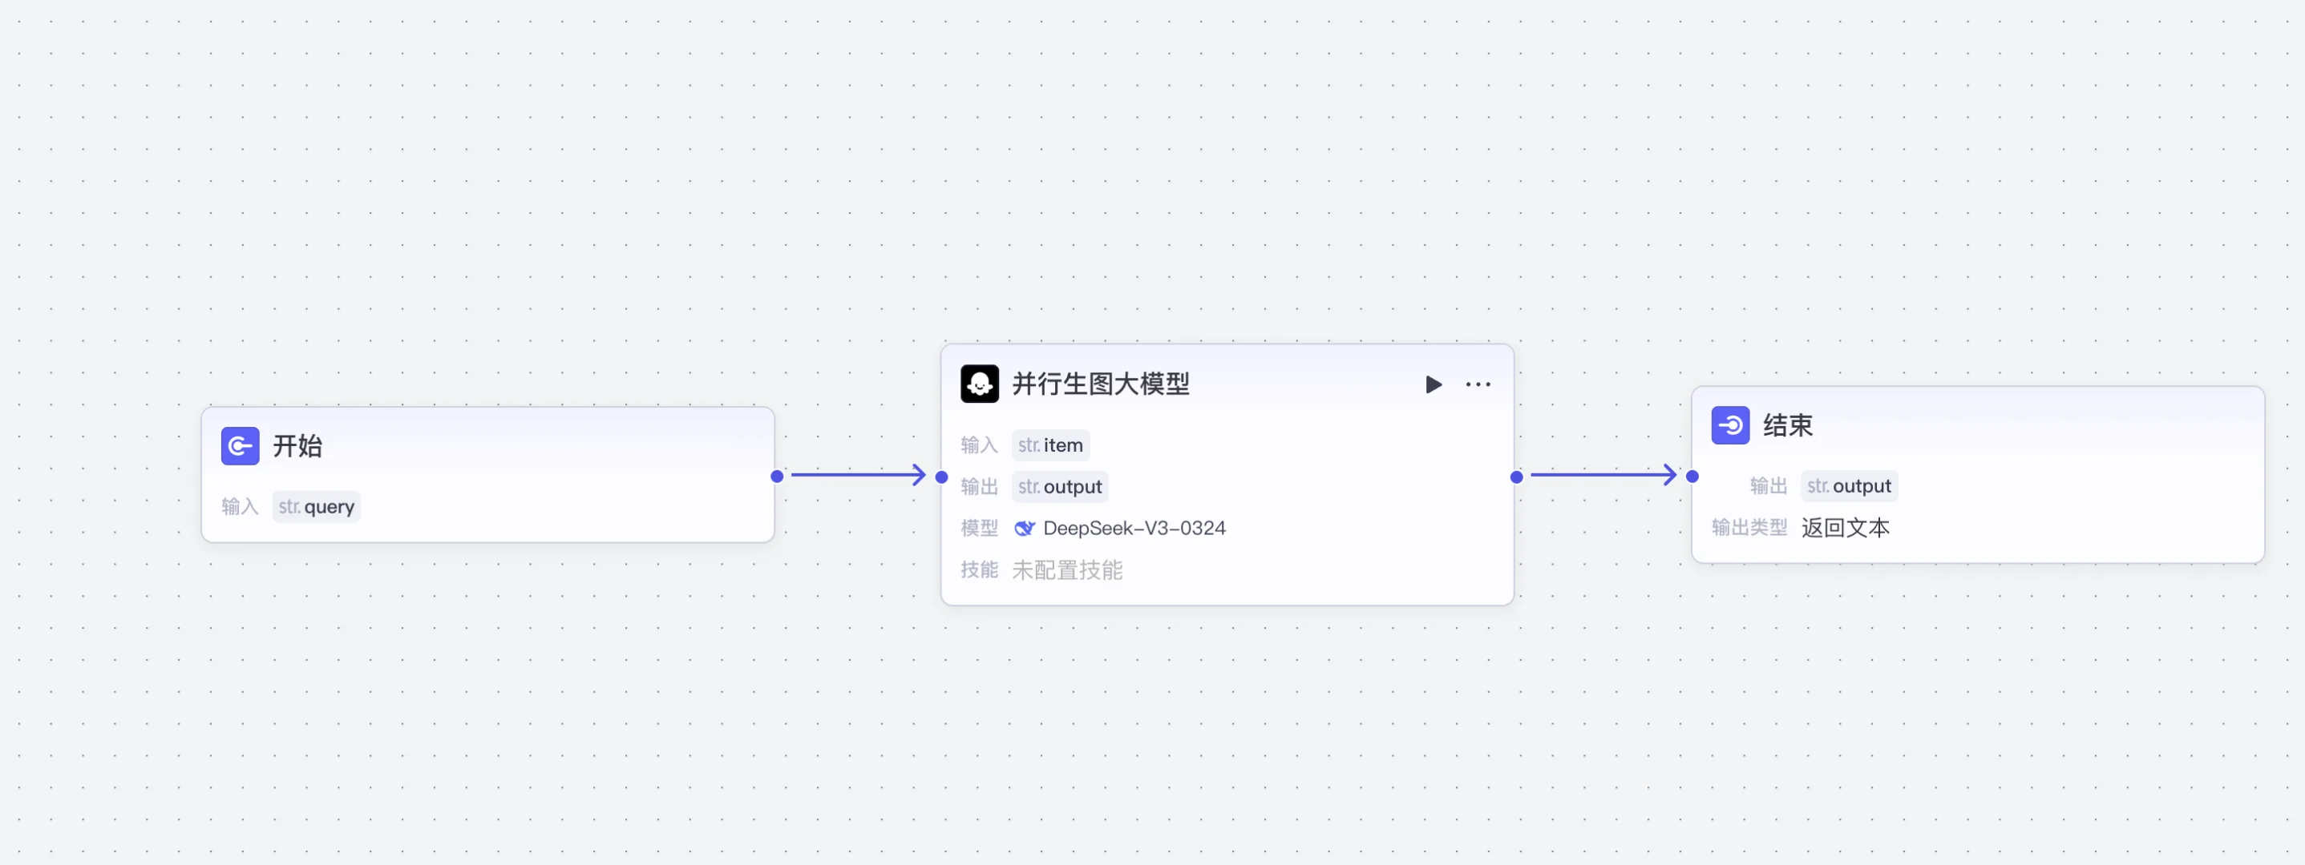The height and width of the screenshot is (865, 2305).
Task: Click the DeepSeek whale model icon
Action: pos(1025,527)
